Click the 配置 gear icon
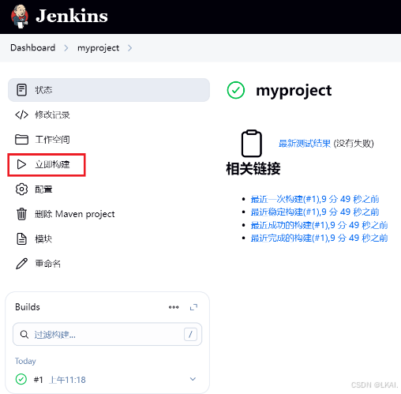401x394 pixels. 21,189
